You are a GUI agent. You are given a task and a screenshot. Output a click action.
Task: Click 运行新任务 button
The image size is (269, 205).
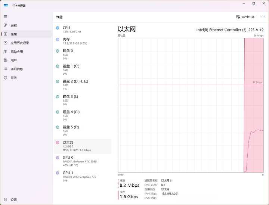[x=245, y=17]
